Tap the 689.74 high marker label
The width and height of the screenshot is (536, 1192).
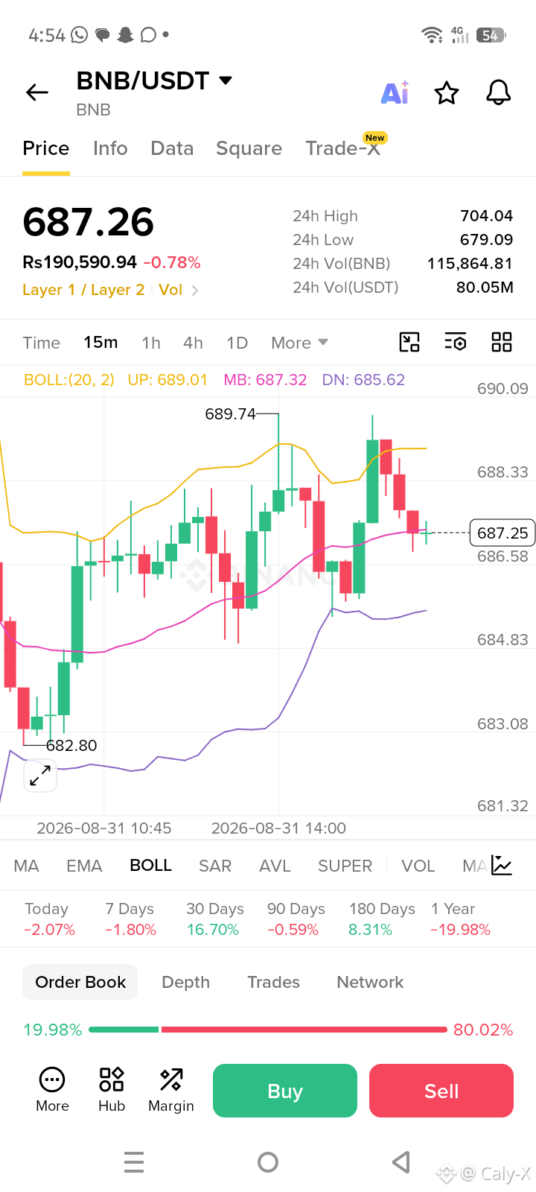coord(230,414)
